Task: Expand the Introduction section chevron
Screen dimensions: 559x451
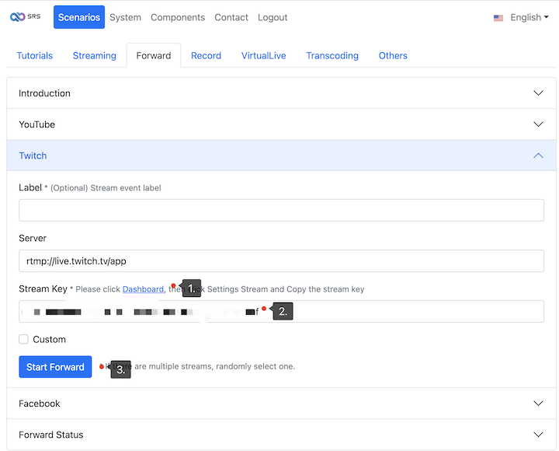Action: (x=538, y=93)
